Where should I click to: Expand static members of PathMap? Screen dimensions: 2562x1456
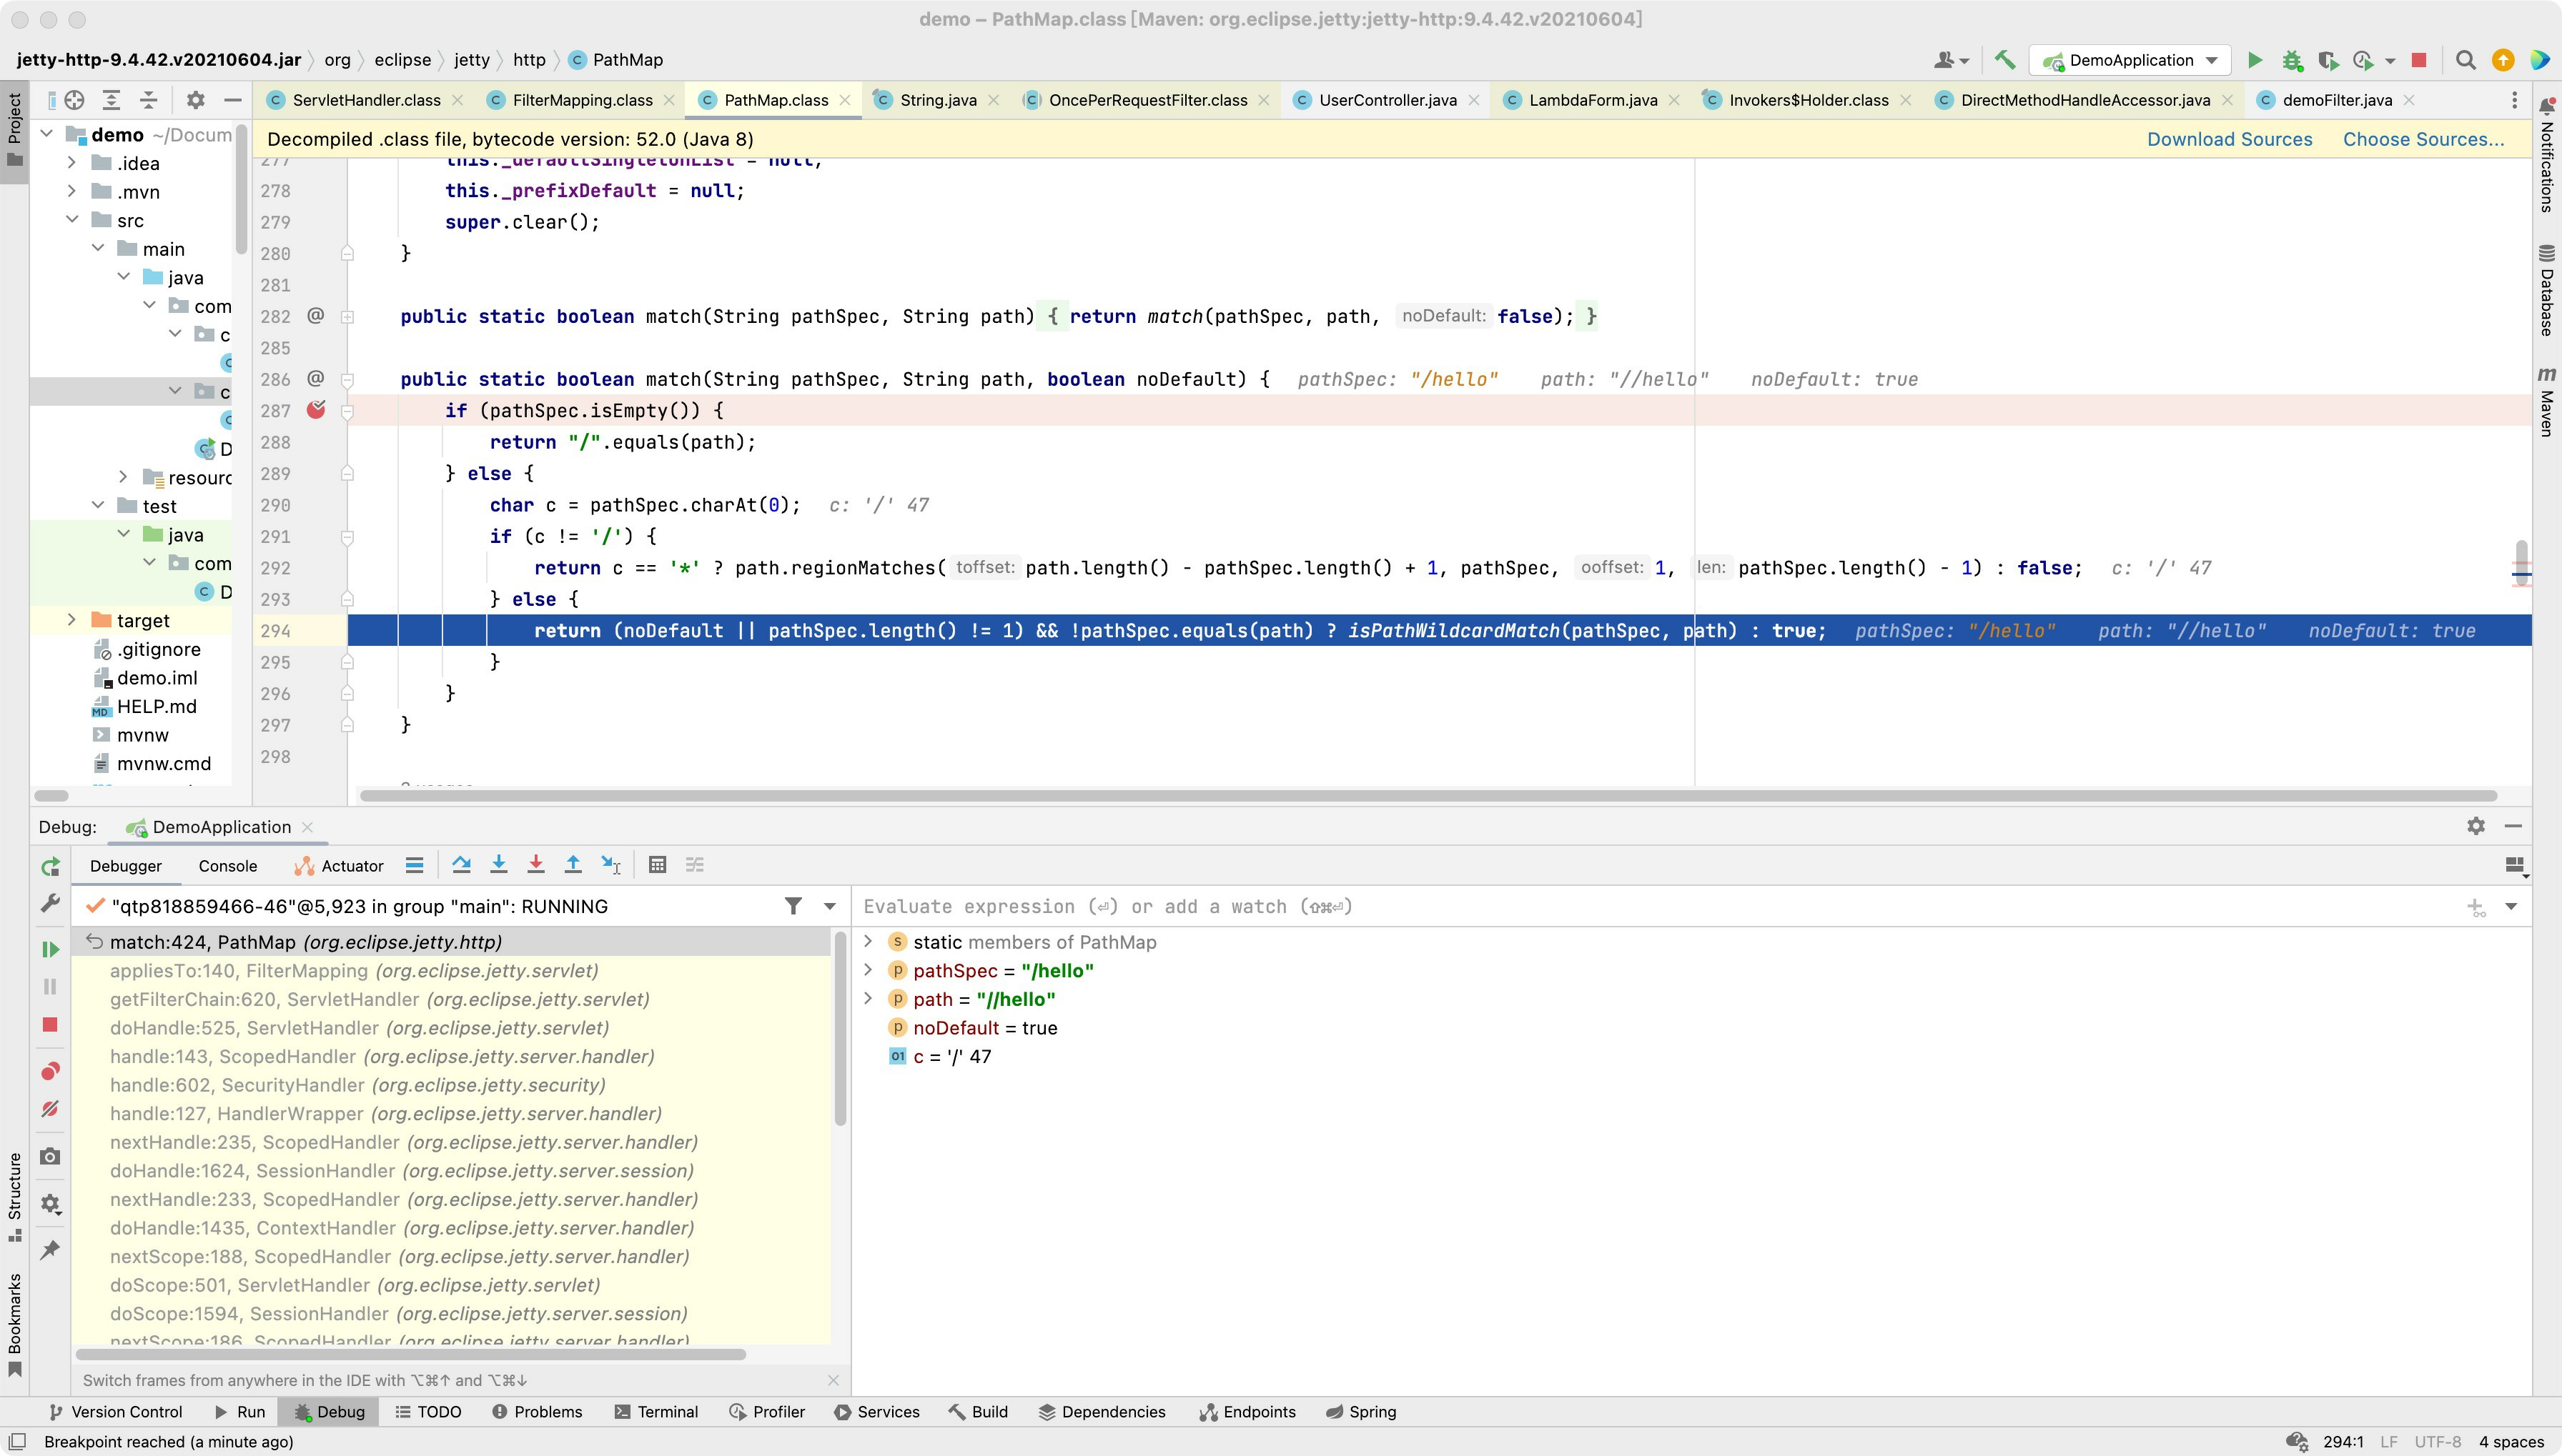pos(869,941)
